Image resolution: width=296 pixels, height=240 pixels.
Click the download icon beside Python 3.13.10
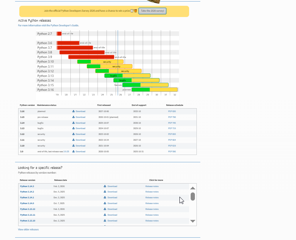pyautogui.click(x=105, y=221)
